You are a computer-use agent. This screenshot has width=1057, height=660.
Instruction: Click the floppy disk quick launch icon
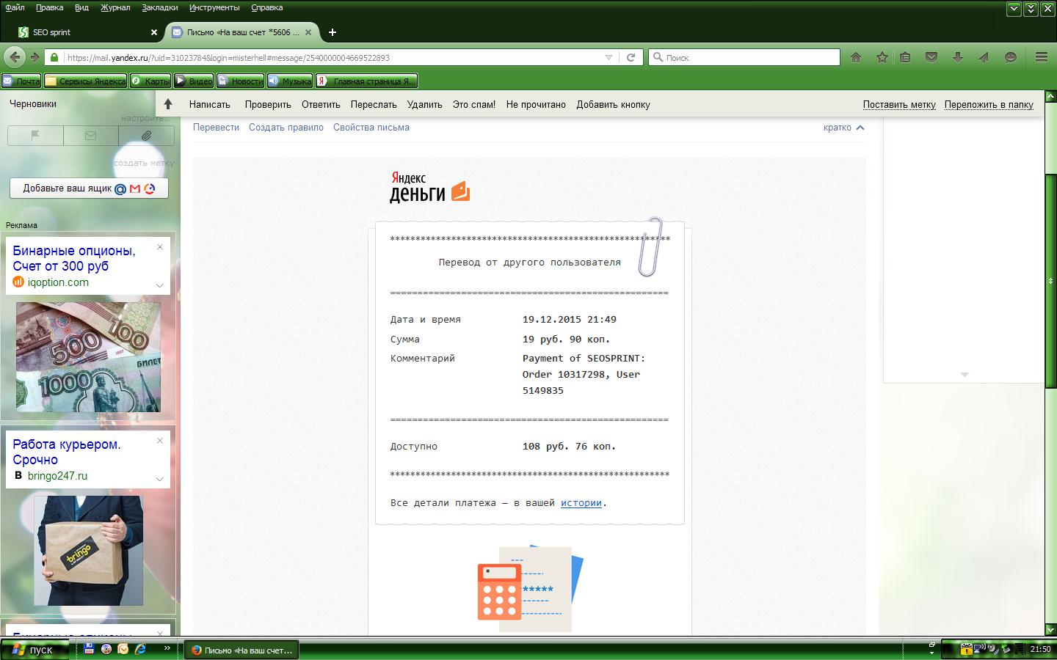click(89, 649)
